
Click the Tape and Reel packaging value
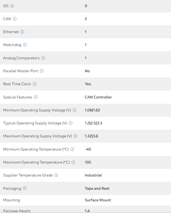point(97,188)
